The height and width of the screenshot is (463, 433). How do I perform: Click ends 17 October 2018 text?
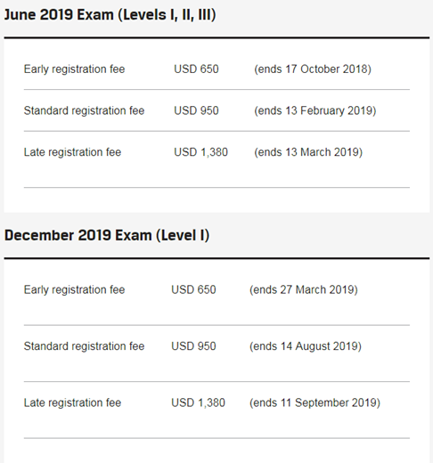(x=313, y=69)
